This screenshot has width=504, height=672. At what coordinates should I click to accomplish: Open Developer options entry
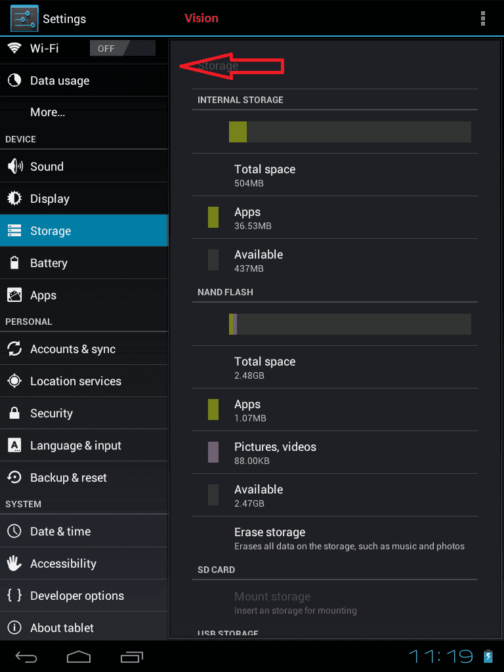click(x=84, y=596)
